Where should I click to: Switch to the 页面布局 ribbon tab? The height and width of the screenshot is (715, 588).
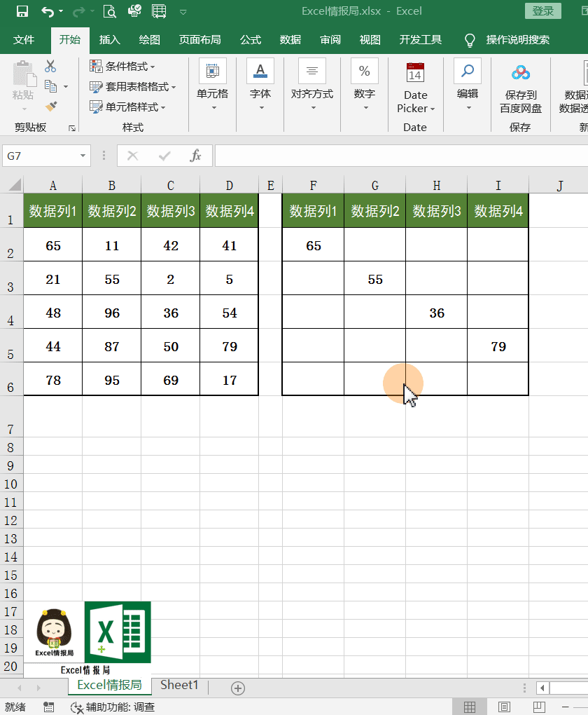coord(199,40)
